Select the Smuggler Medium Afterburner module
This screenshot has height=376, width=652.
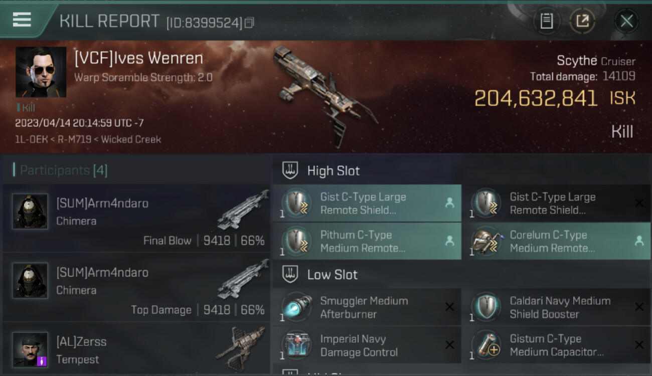367,307
